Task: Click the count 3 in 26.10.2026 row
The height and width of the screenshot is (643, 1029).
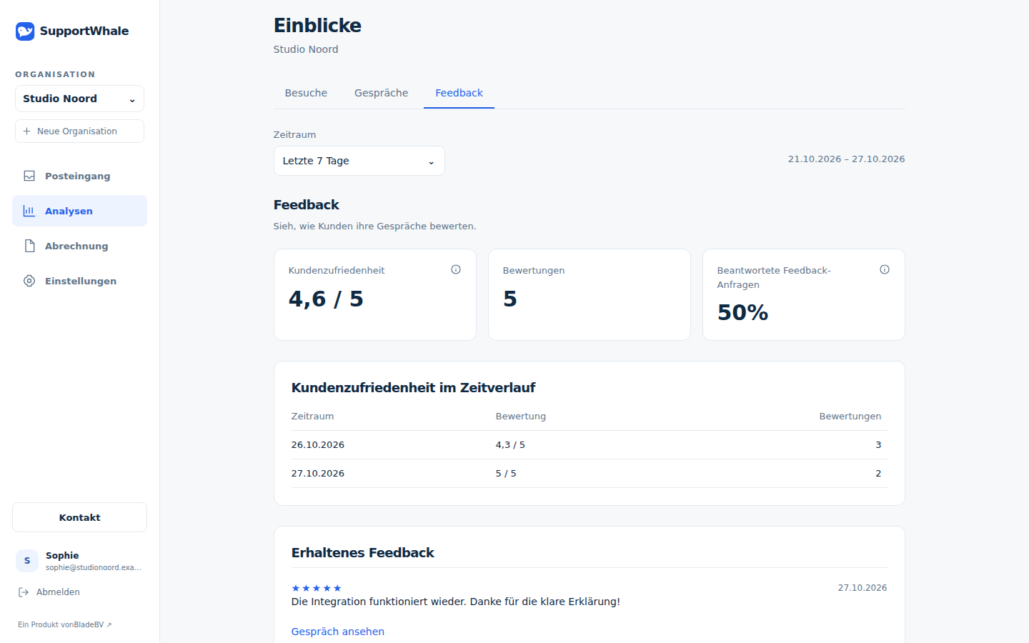Action: (x=878, y=444)
